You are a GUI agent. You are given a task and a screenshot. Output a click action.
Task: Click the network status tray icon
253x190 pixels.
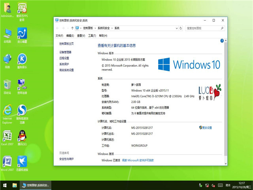pos(207,186)
